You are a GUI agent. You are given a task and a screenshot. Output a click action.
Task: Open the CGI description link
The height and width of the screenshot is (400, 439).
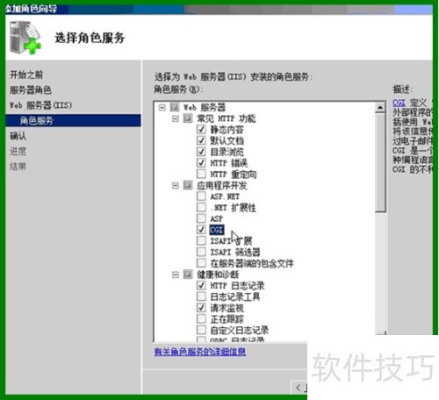pos(399,103)
